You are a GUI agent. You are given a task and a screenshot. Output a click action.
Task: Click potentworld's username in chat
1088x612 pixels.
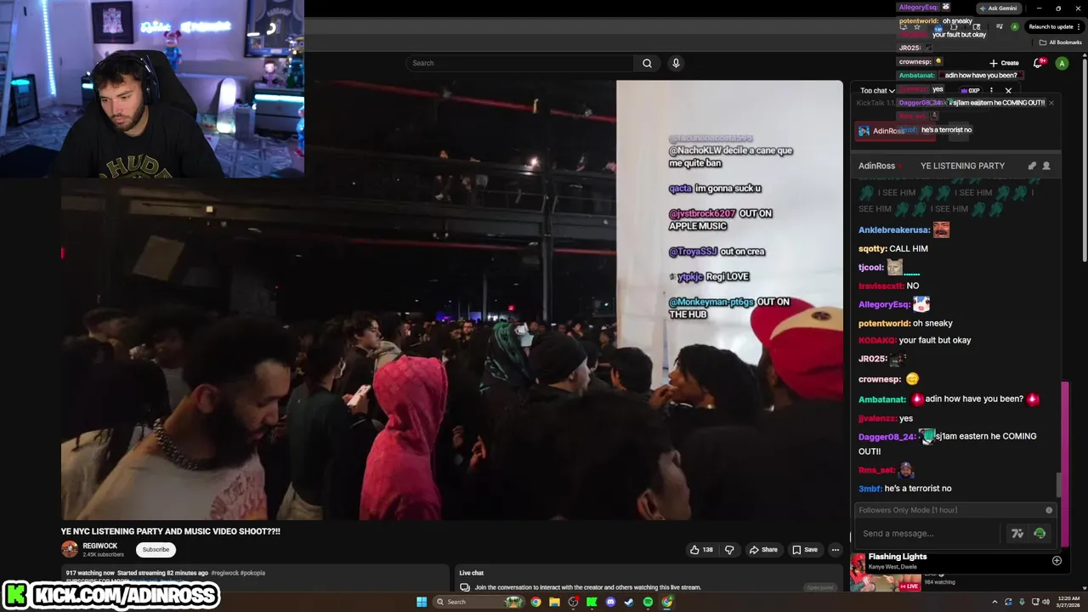(885, 324)
